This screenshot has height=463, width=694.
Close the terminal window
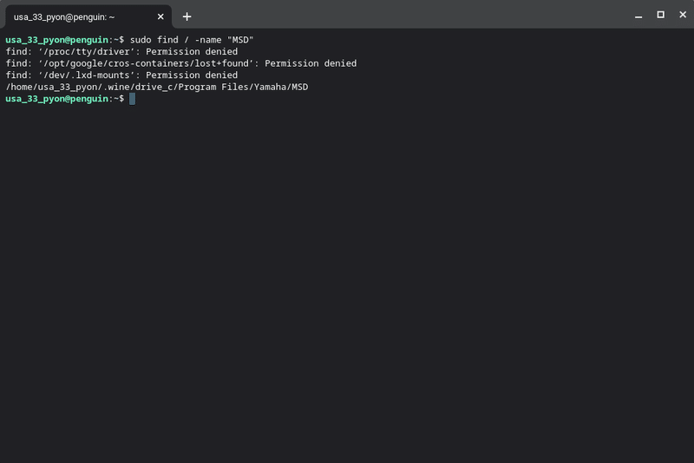(x=681, y=15)
